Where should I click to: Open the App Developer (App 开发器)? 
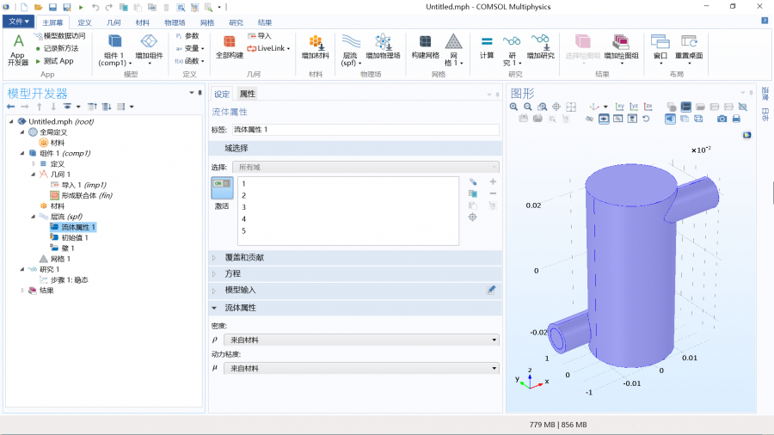pyautogui.click(x=18, y=50)
